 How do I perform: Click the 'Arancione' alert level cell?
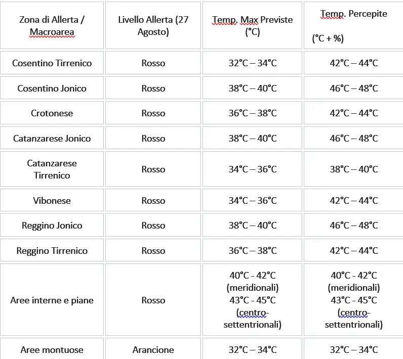point(153,349)
